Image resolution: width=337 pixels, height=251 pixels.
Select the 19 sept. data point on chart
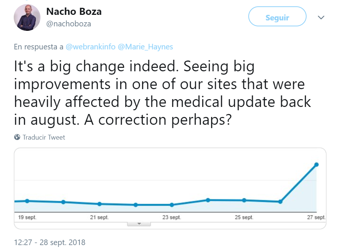click(27, 201)
